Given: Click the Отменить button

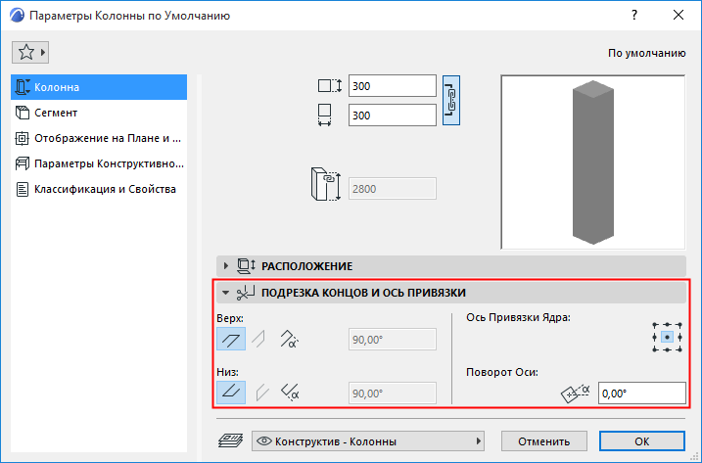Looking at the screenshot, I should (x=544, y=441).
